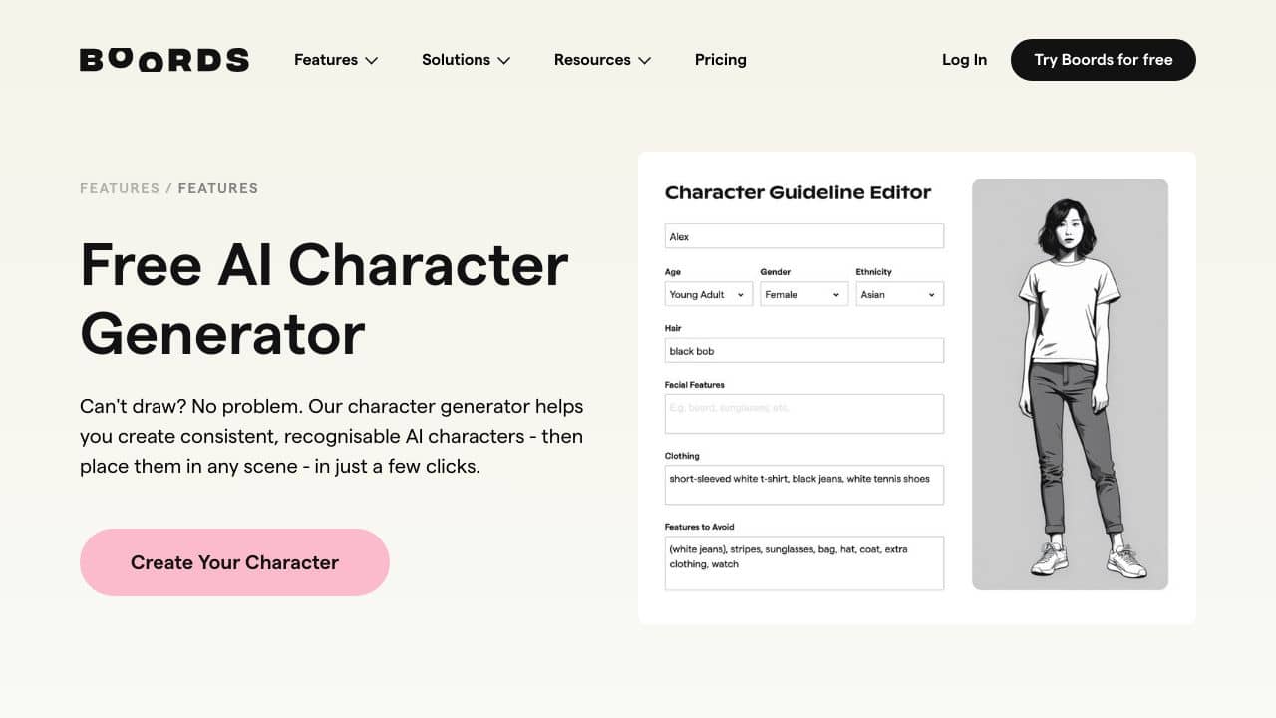Expand the Solutions dropdown chevron

[x=504, y=61]
